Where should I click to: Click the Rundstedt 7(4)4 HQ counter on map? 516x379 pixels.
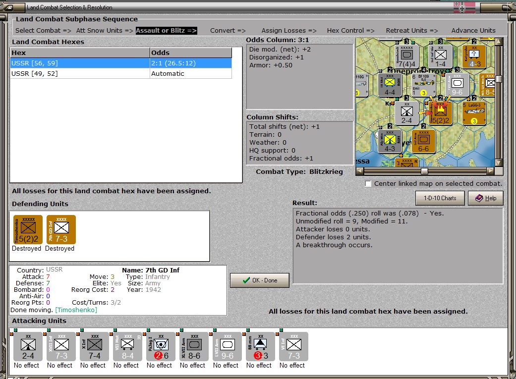(x=407, y=56)
